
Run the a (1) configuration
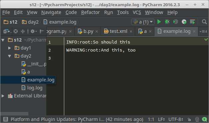(159, 22)
